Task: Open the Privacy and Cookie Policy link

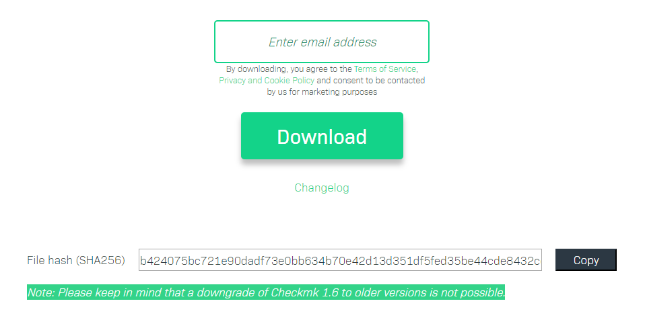Action: (x=267, y=81)
